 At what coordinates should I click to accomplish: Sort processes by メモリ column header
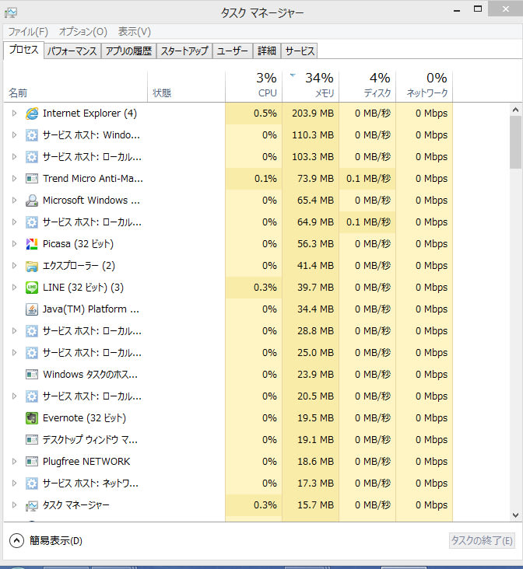(311, 86)
